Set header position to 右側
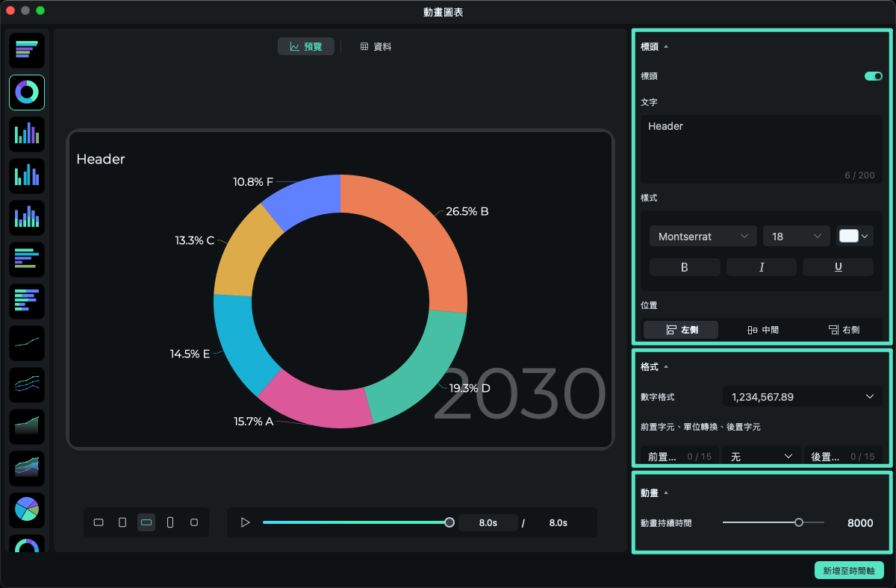 (844, 330)
